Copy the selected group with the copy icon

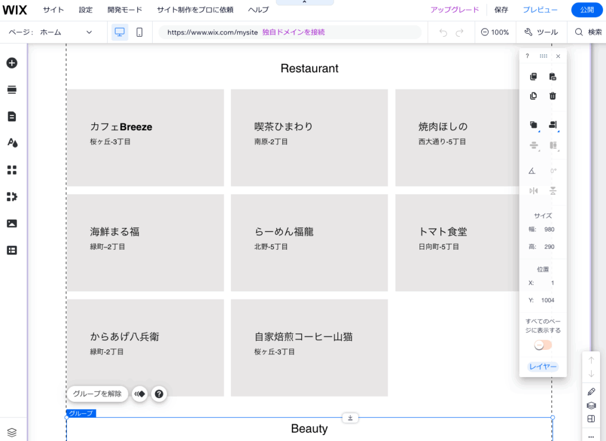click(x=533, y=76)
